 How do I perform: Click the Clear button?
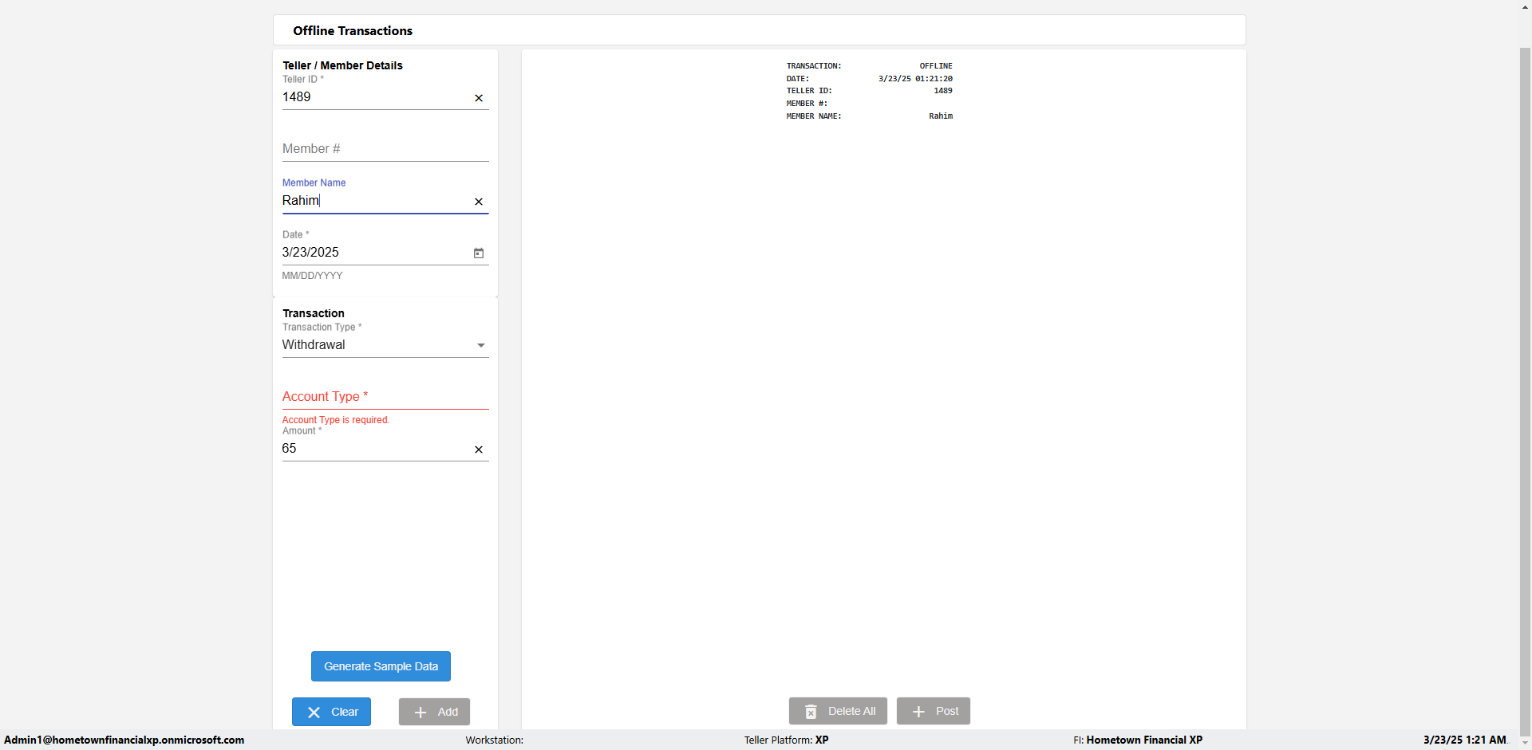tap(331, 712)
